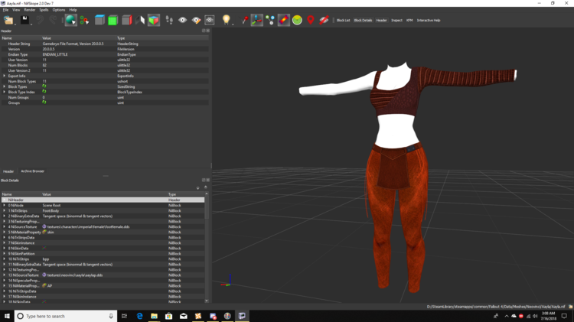574x322 pixels.
Task: Click the refresh icon in Groups row
Action: (x=44, y=102)
